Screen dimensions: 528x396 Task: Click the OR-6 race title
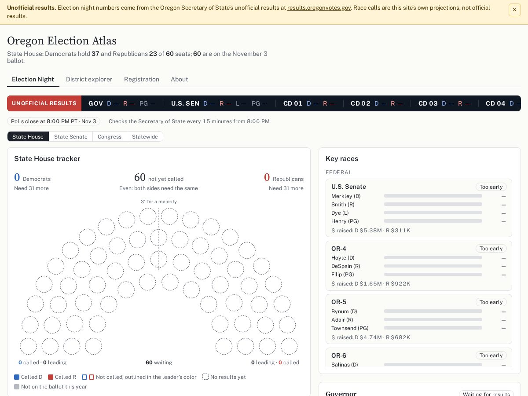tap(339, 356)
